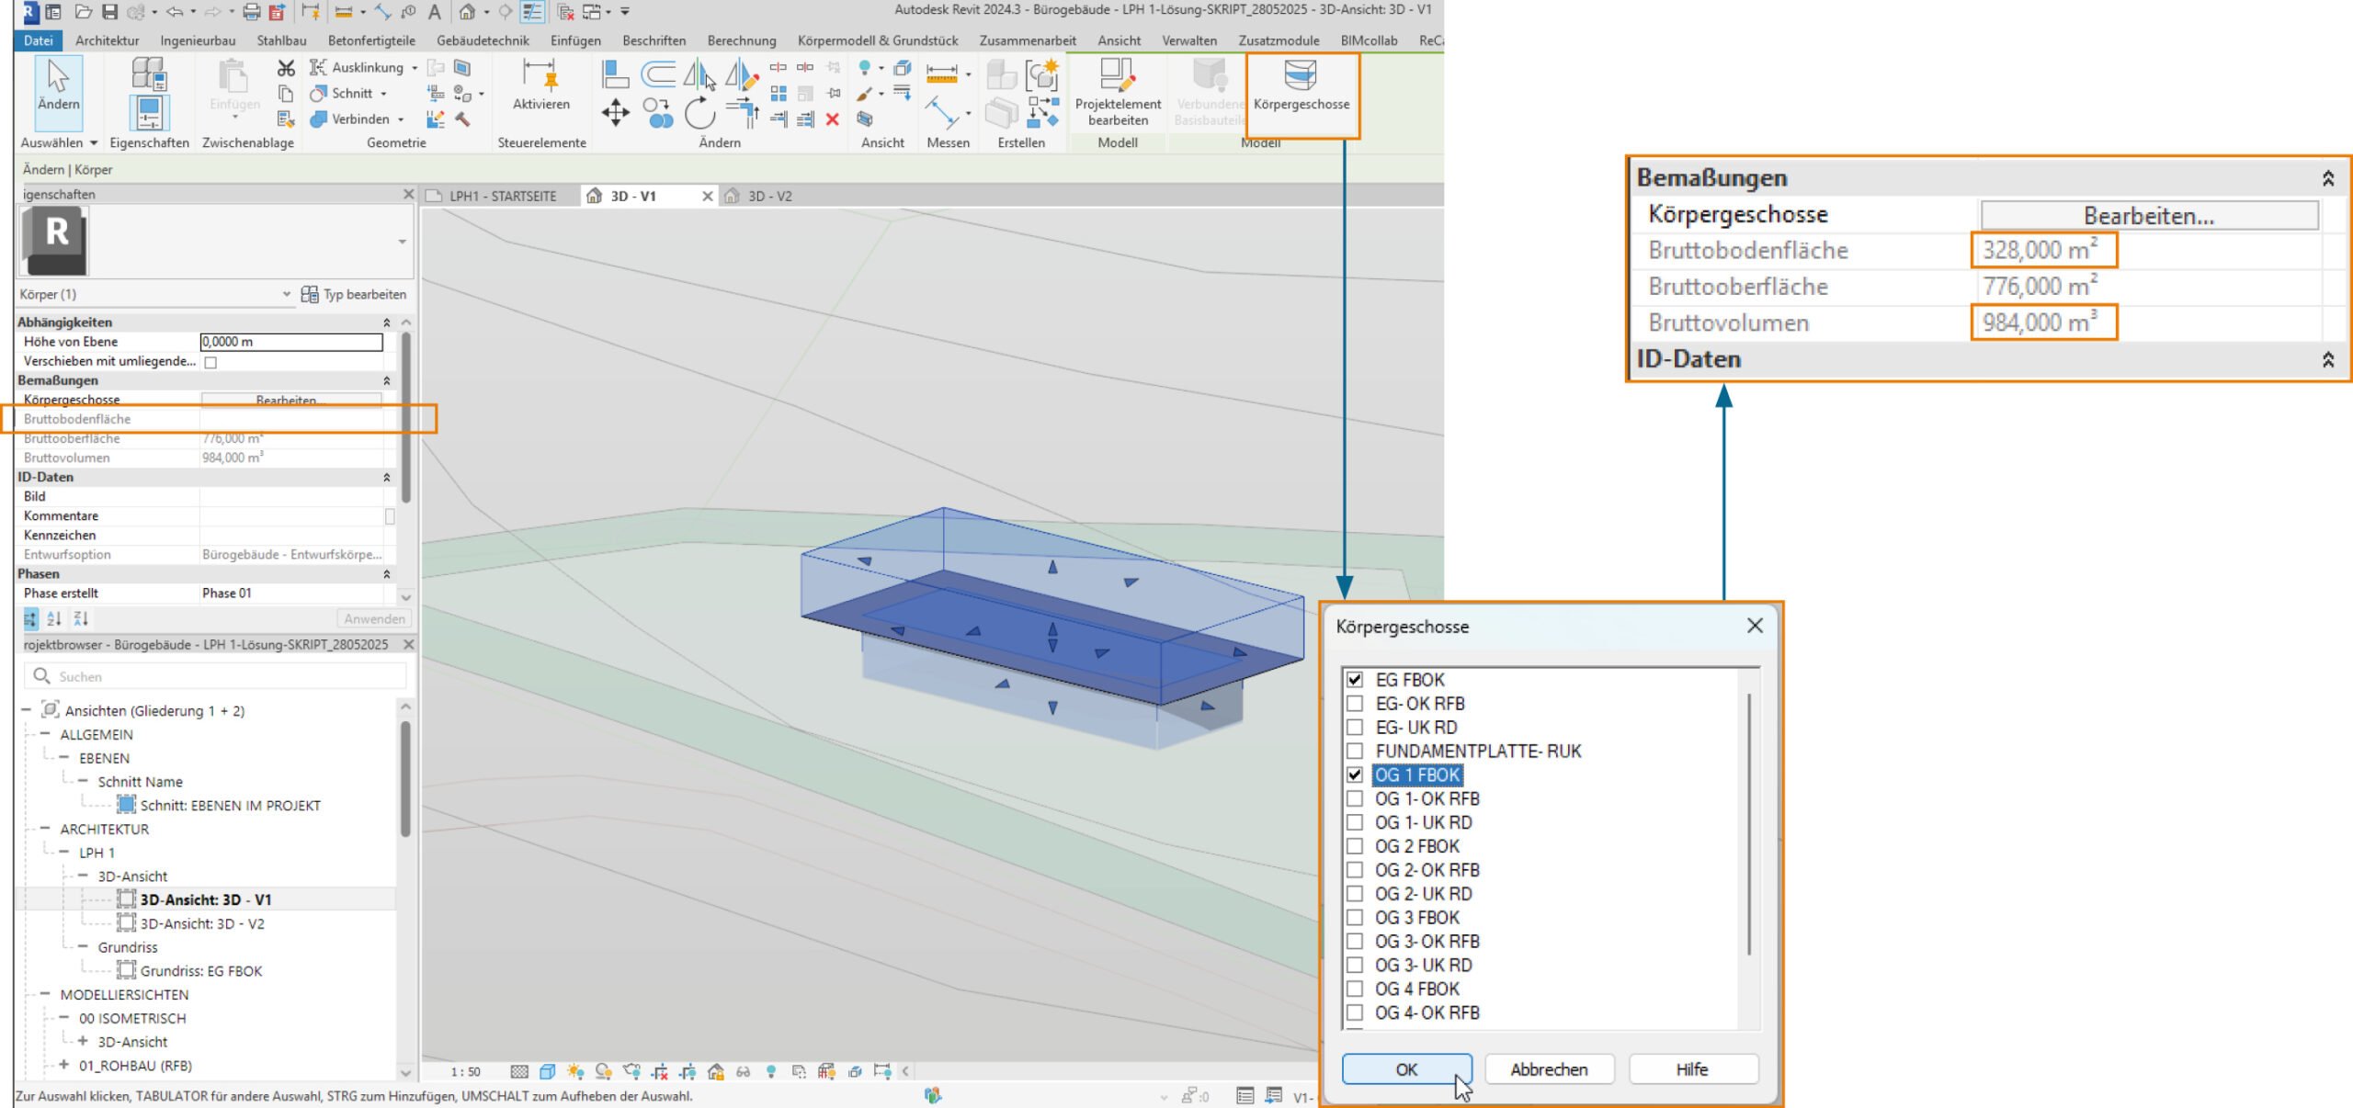Switch to the Körpermodell & Grundstück tab
Screen dimensions: 2353x1108
pos(878,40)
